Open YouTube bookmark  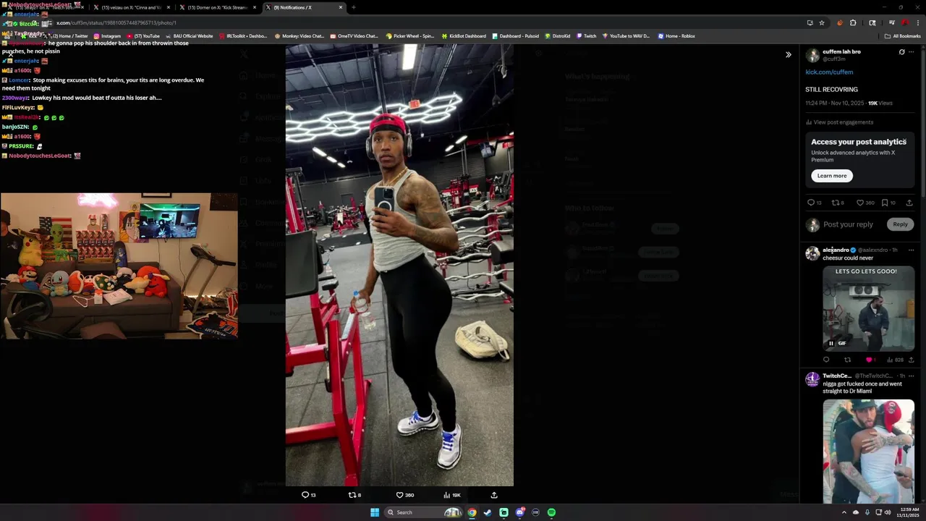tap(143, 36)
